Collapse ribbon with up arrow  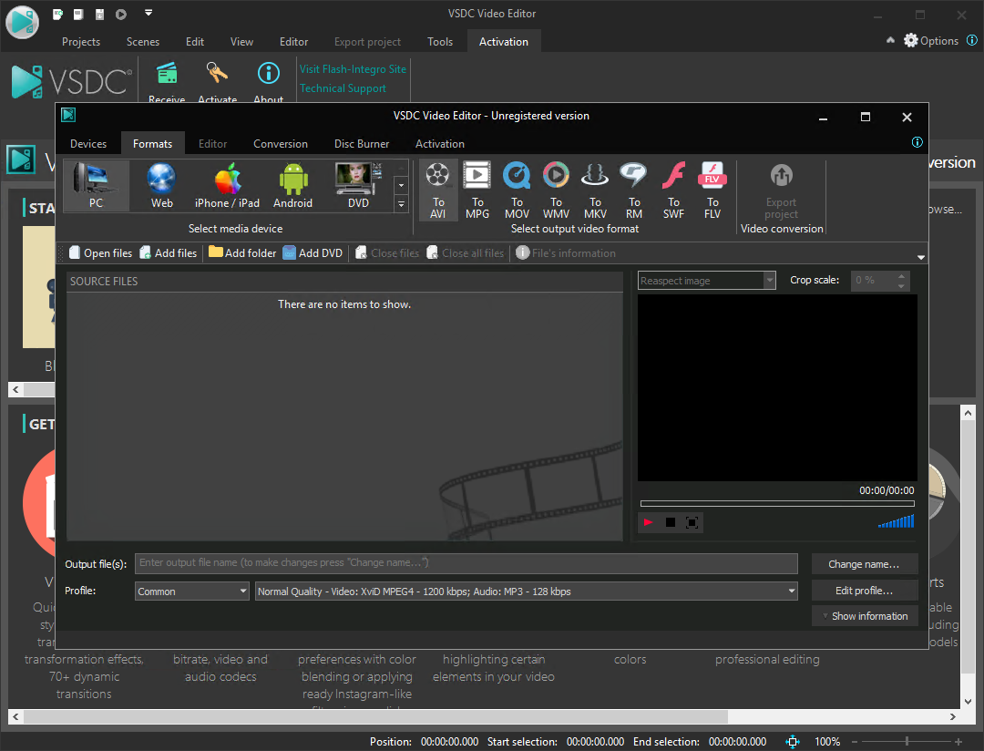point(890,40)
